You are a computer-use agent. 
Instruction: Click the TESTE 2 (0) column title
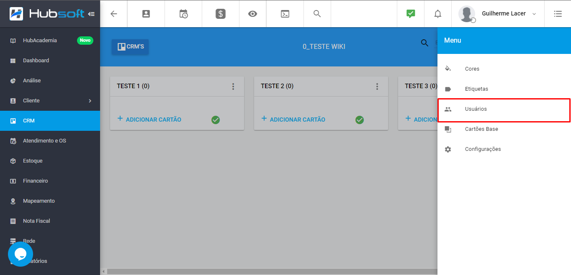coord(277,86)
